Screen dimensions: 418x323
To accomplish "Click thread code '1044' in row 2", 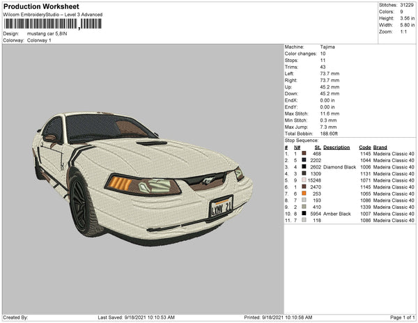I will coord(366,160).
